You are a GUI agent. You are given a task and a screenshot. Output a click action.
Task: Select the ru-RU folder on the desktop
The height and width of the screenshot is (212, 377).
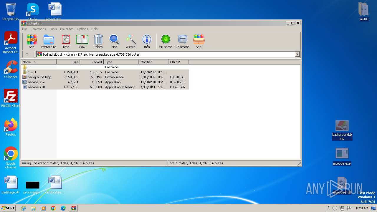pos(364,12)
